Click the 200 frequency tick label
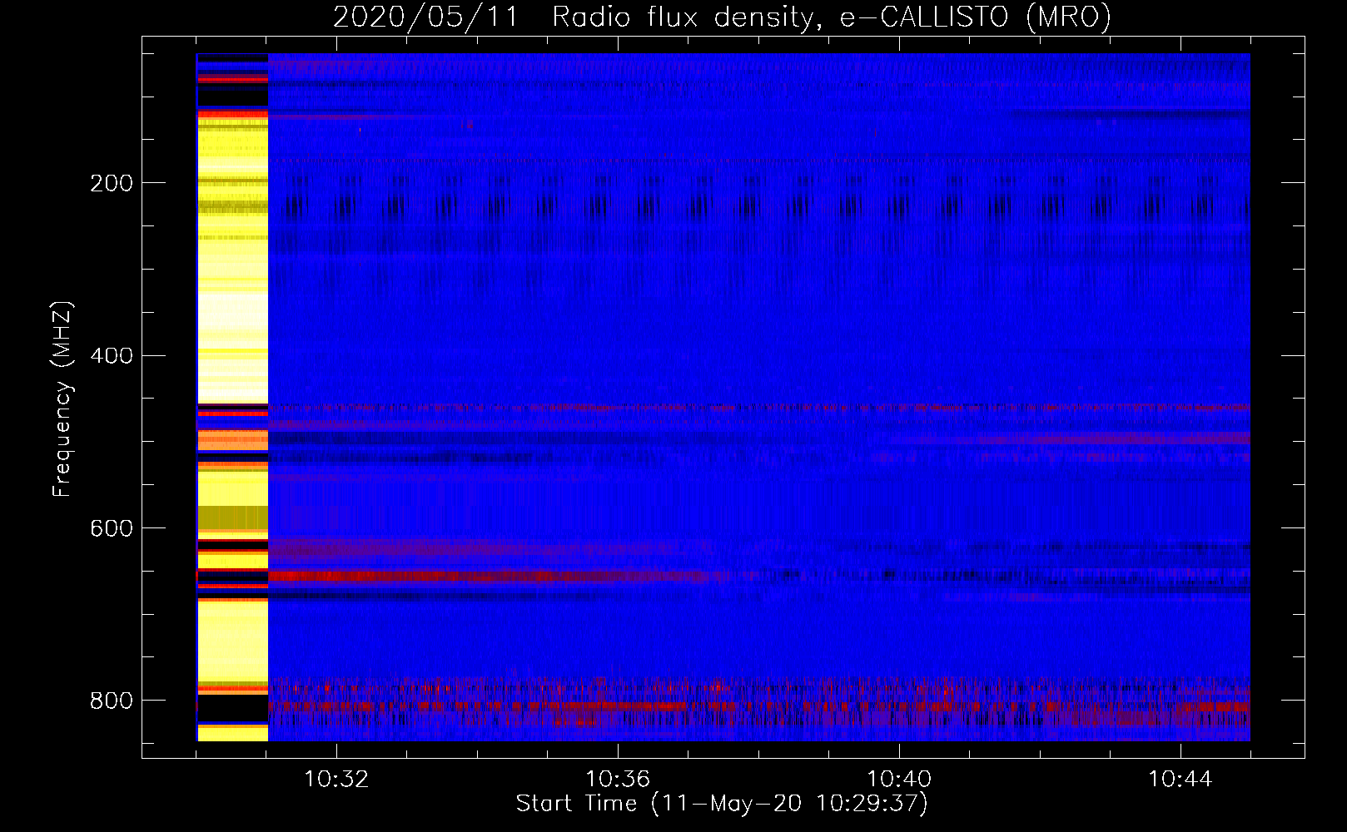Screen dimensions: 1347x832 pyautogui.click(x=112, y=183)
